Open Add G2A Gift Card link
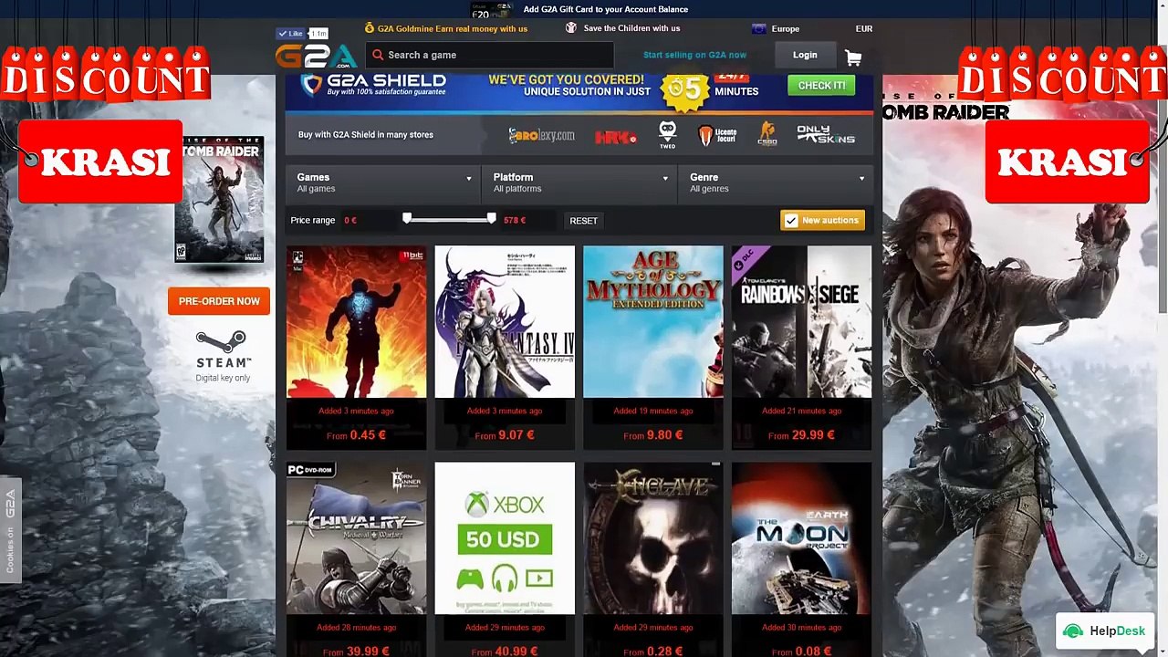The height and width of the screenshot is (657, 1168). [606, 10]
